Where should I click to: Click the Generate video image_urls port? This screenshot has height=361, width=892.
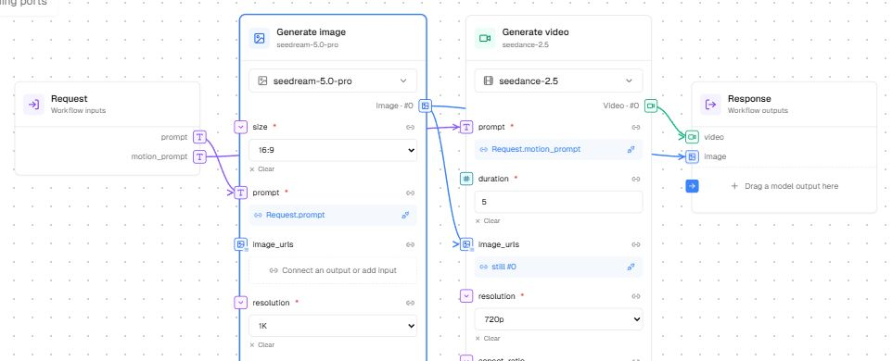click(x=466, y=244)
